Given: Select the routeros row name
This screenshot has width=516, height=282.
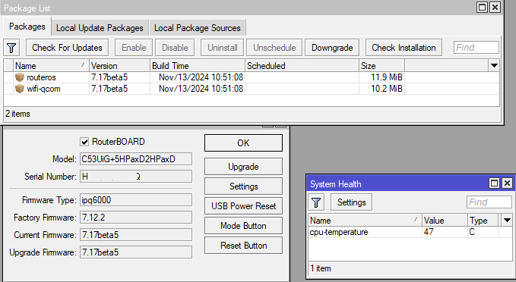Looking at the screenshot, I should click(x=41, y=77).
